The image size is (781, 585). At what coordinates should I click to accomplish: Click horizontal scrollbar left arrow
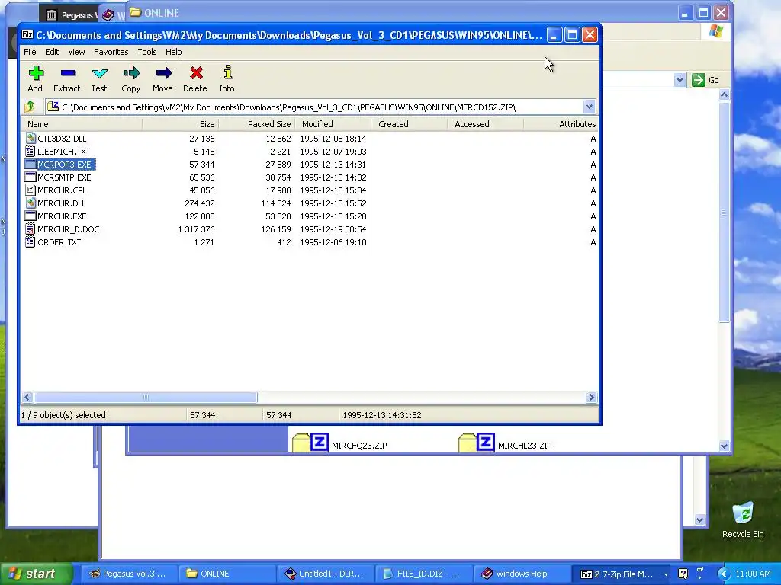click(27, 397)
